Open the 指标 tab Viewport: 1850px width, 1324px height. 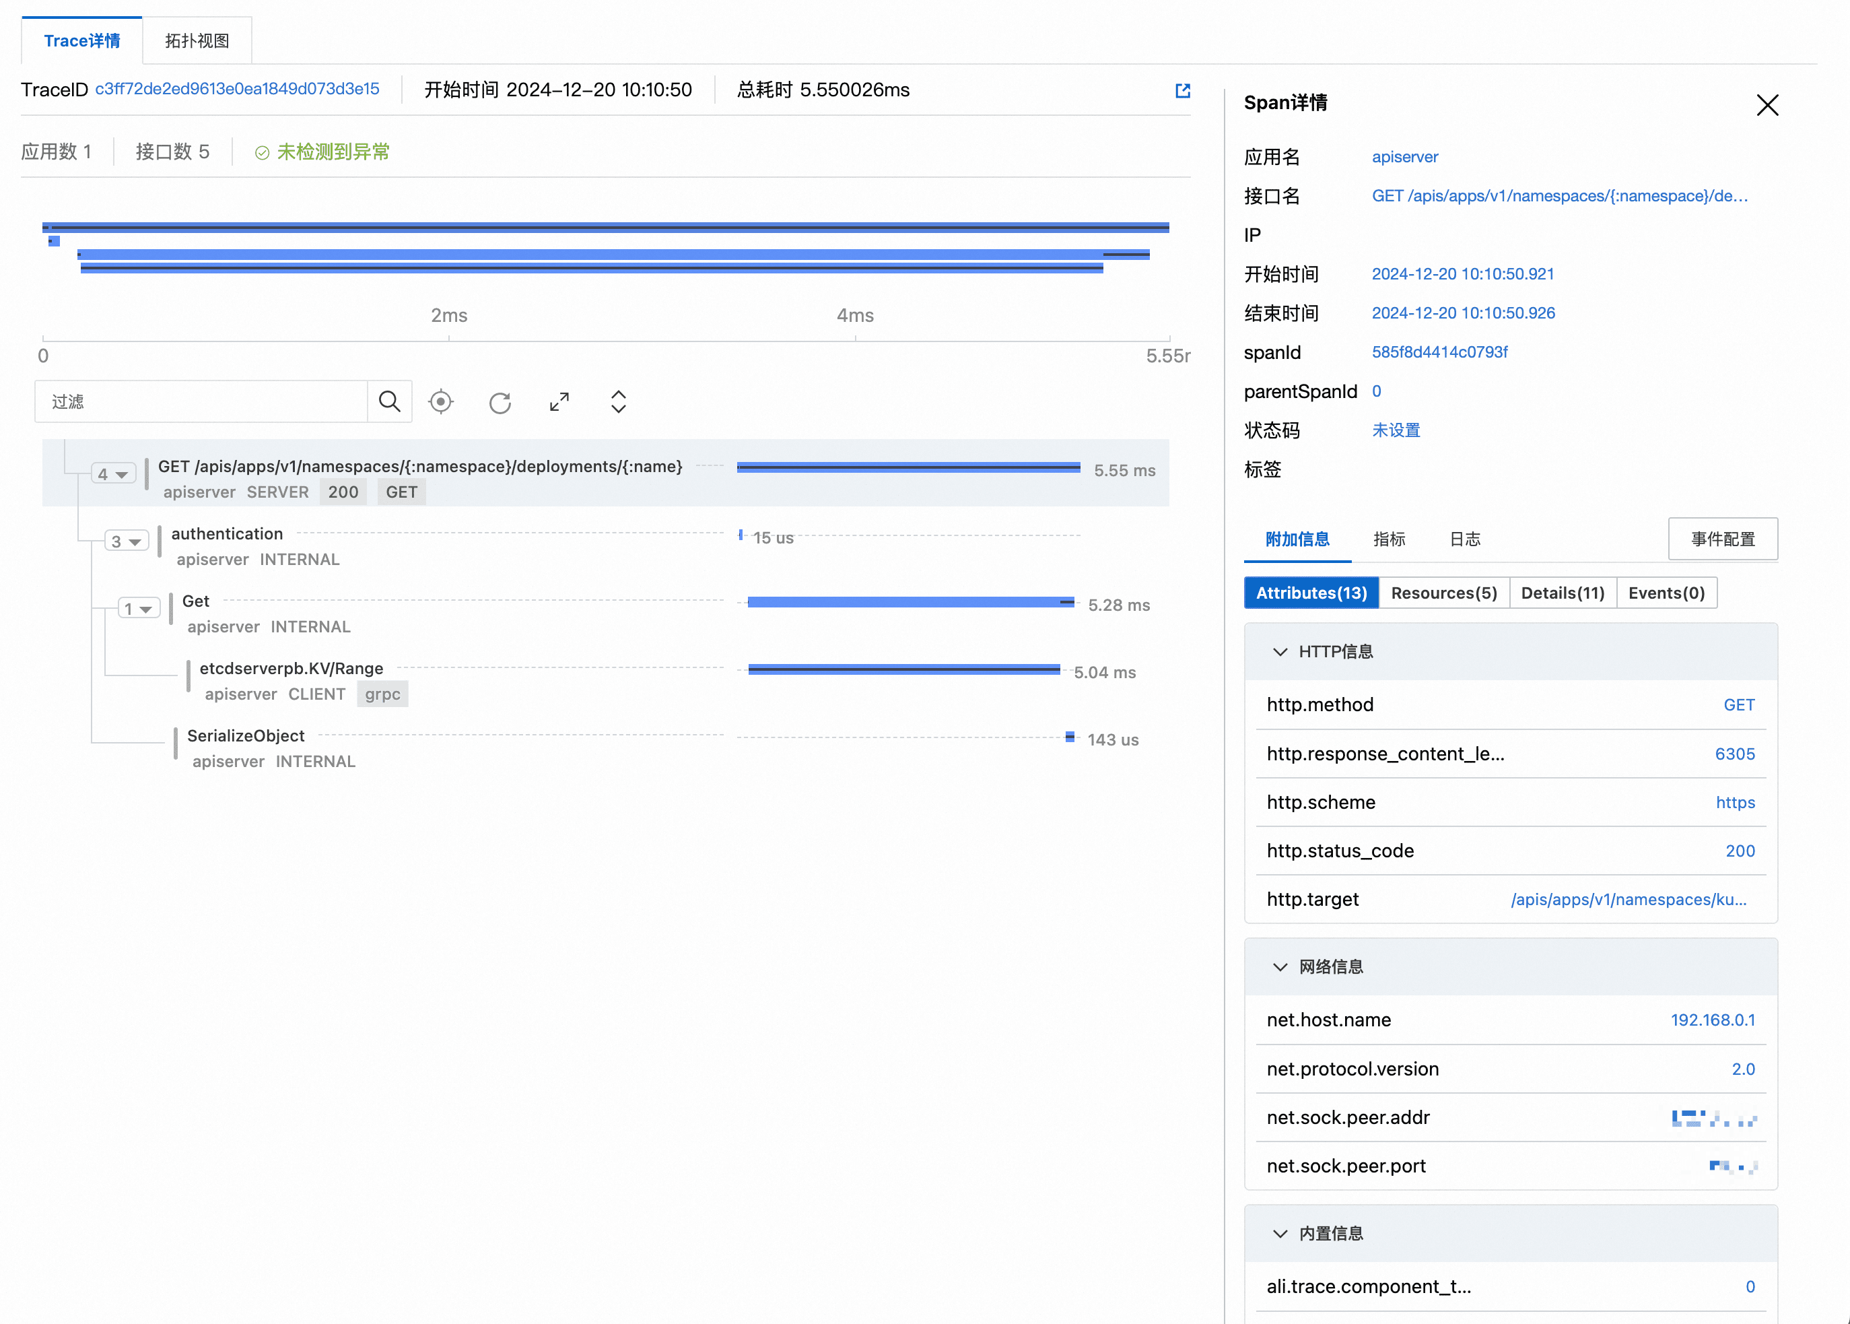coord(1389,539)
